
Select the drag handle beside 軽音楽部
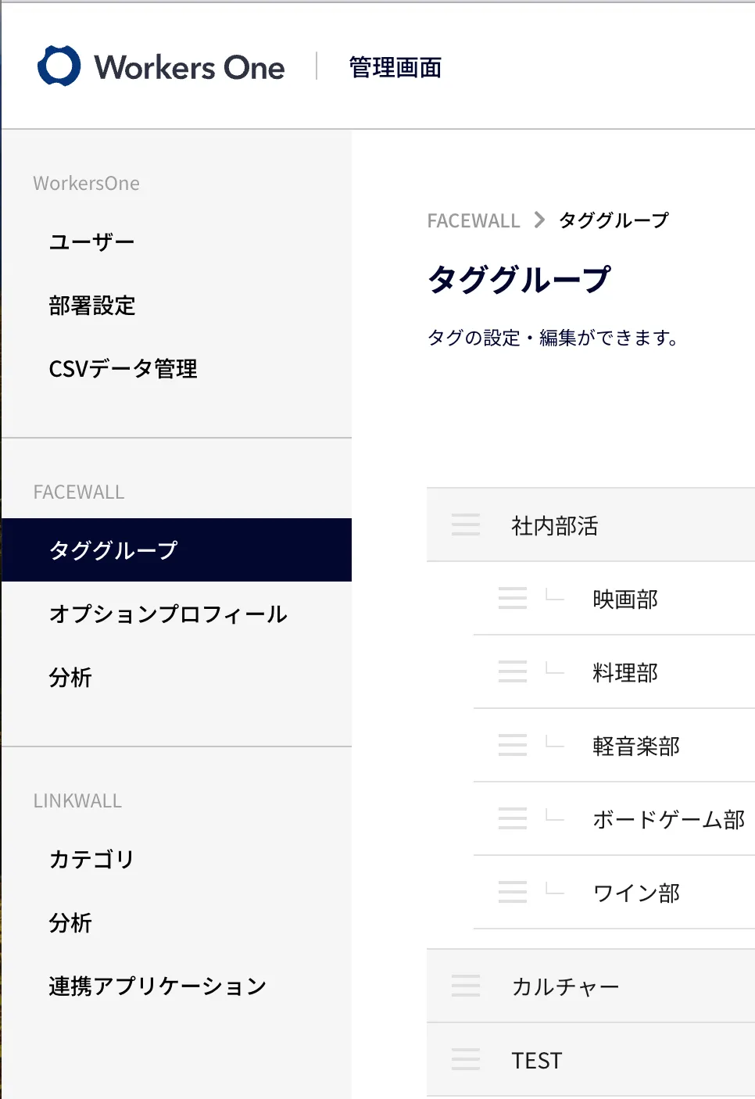(x=513, y=745)
